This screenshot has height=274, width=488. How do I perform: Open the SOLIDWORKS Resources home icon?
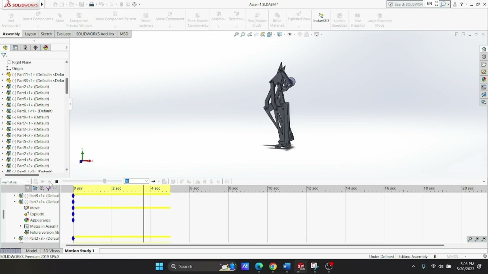[x=484, y=49]
